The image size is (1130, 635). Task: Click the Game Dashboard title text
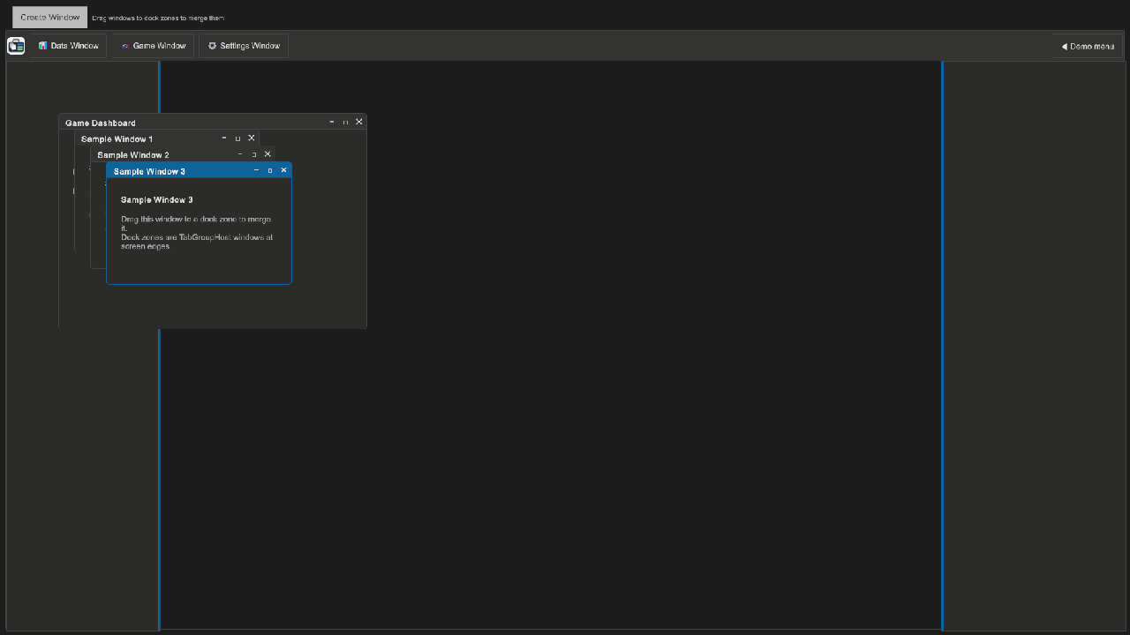[101, 123]
